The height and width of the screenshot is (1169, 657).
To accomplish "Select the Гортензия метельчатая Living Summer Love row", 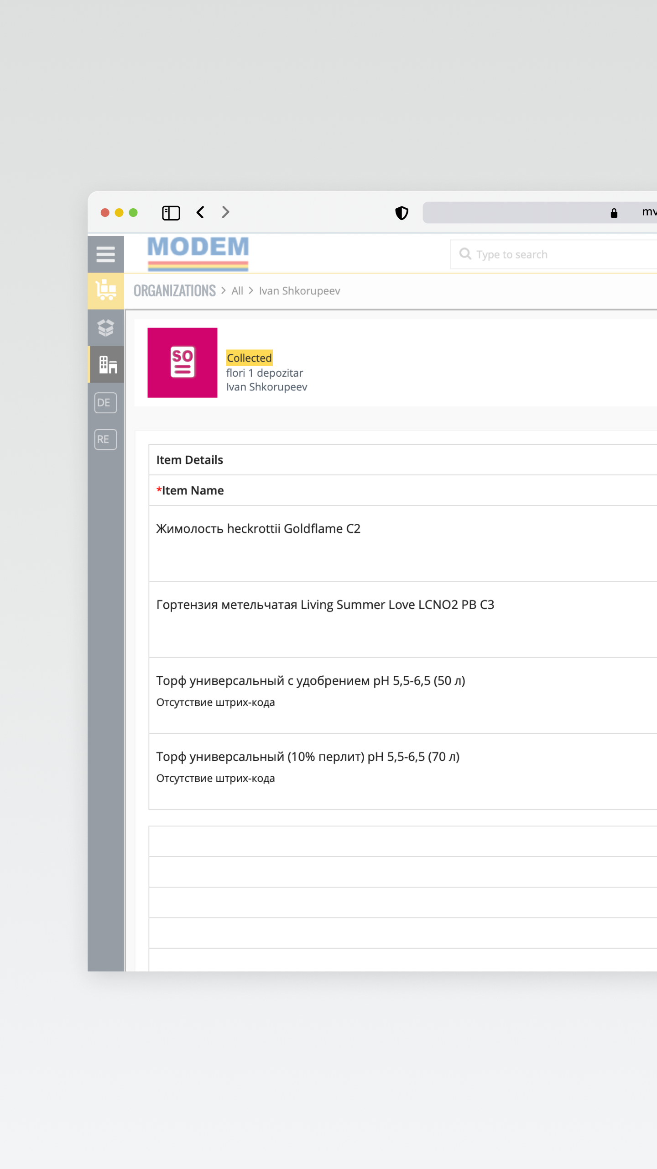I will [325, 605].
